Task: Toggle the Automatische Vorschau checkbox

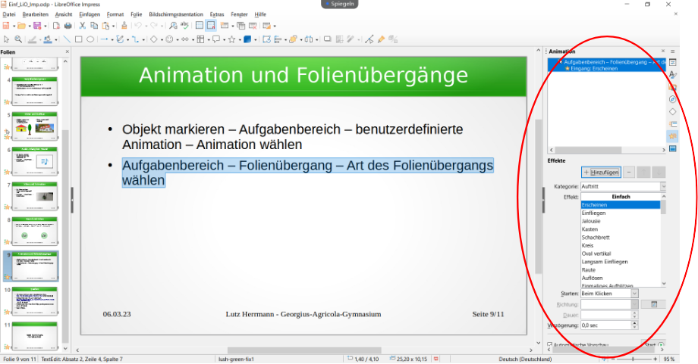Action: click(x=550, y=345)
